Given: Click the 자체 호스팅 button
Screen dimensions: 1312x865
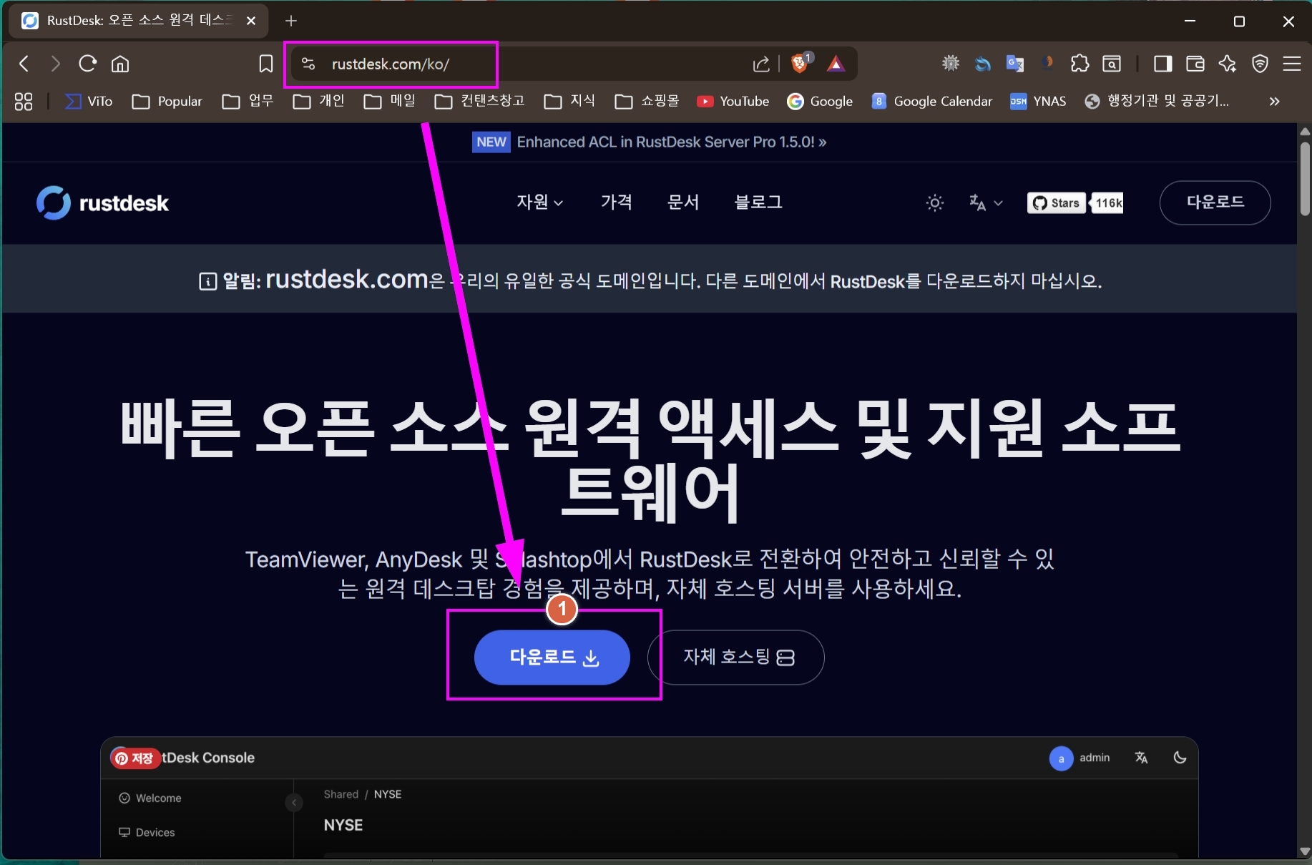Looking at the screenshot, I should coord(736,657).
